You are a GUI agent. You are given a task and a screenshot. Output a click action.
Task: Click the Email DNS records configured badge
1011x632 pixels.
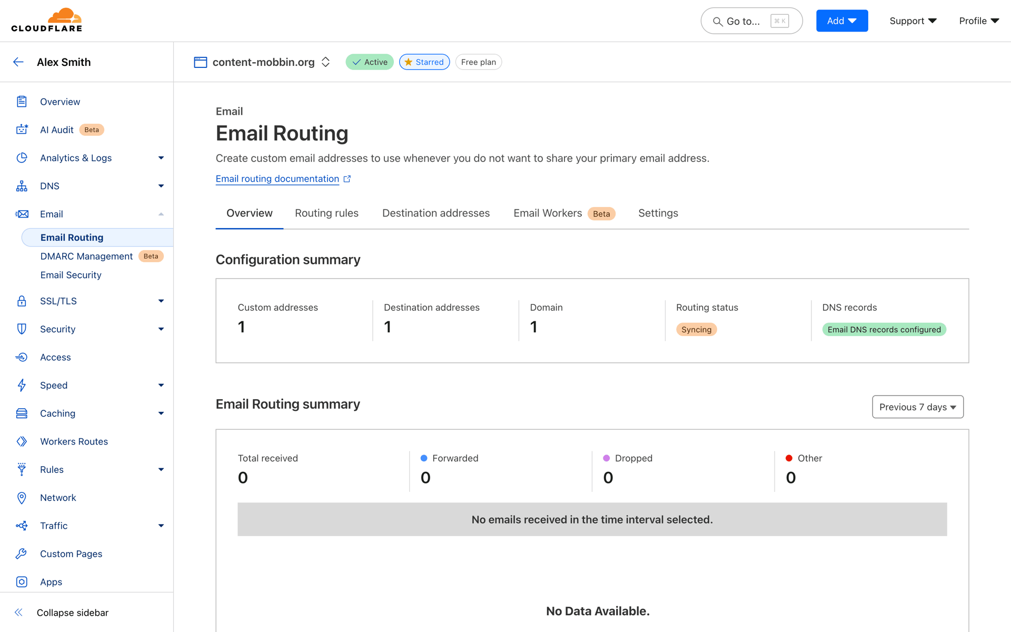click(884, 330)
